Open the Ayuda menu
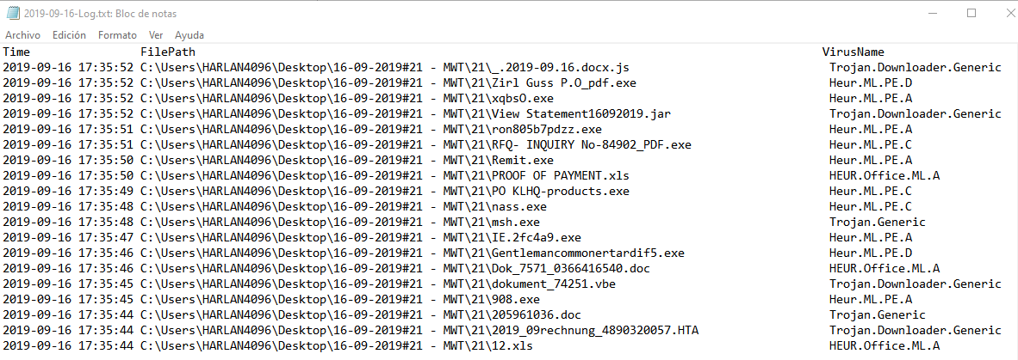This screenshot has height=360, width=1018. tap(189, 35)
